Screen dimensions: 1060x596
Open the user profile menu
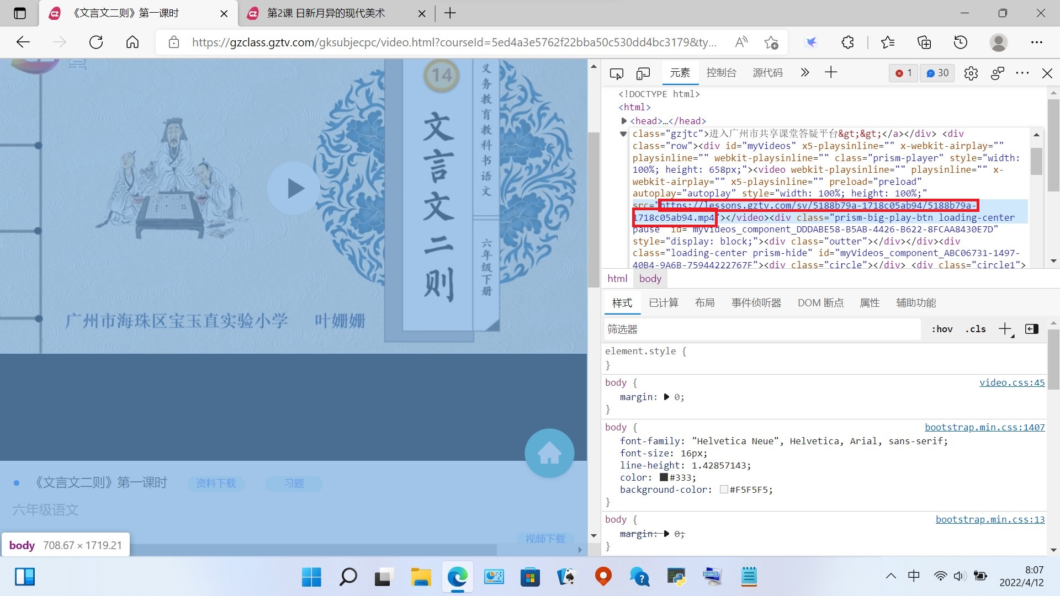(998, 42)
